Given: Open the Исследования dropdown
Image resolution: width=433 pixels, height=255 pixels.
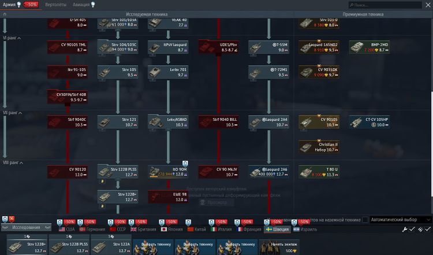Looking at the screenshot, I should click(26, 228).
